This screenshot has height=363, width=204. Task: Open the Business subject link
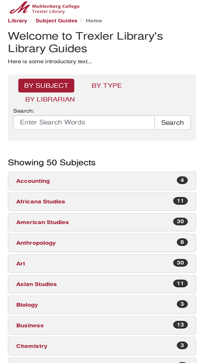coord(30,325)
